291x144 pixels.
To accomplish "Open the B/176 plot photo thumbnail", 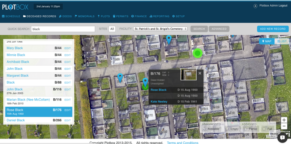I will point(188,74).
